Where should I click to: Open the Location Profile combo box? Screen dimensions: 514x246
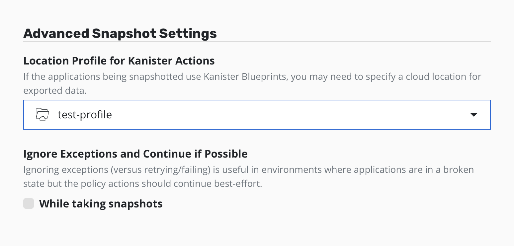pos(256,115)
